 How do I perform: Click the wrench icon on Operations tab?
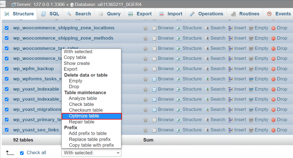coord(192,14)
